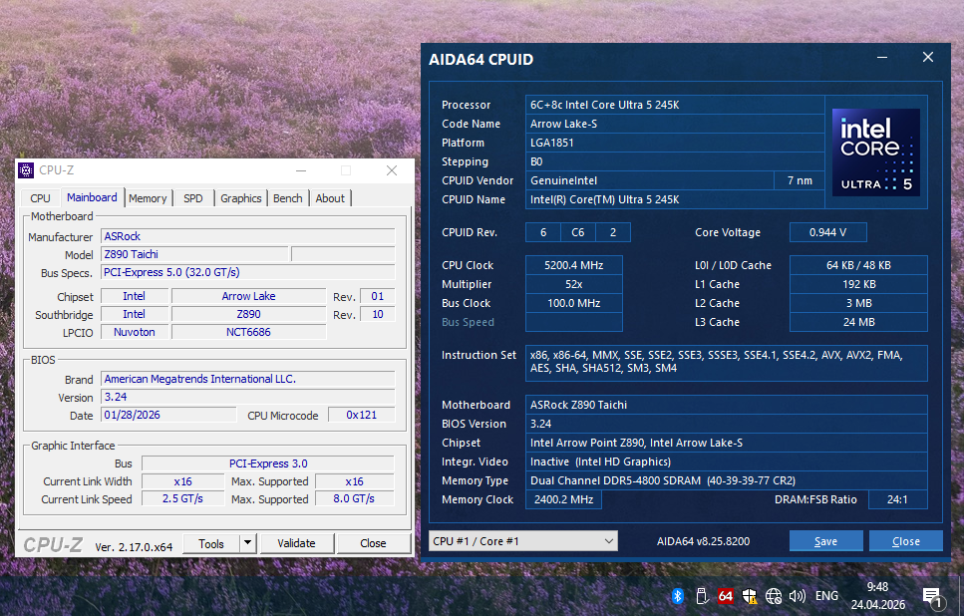Click the Close button in CPU-Z footer
The width and height of the screenshot is (964, 616).
click(x=373, y=543)
